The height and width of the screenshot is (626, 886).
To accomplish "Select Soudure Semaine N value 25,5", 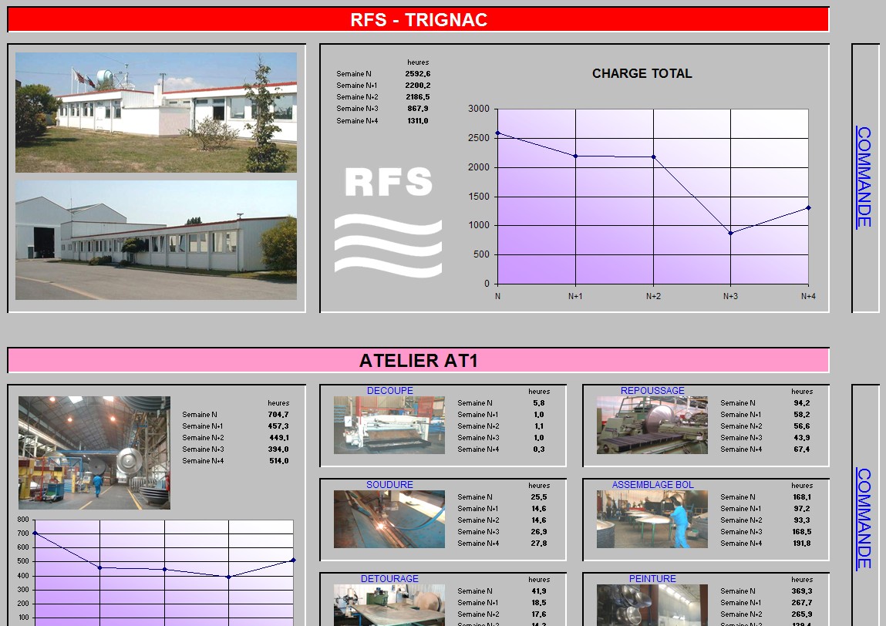I will pos(538,497).
